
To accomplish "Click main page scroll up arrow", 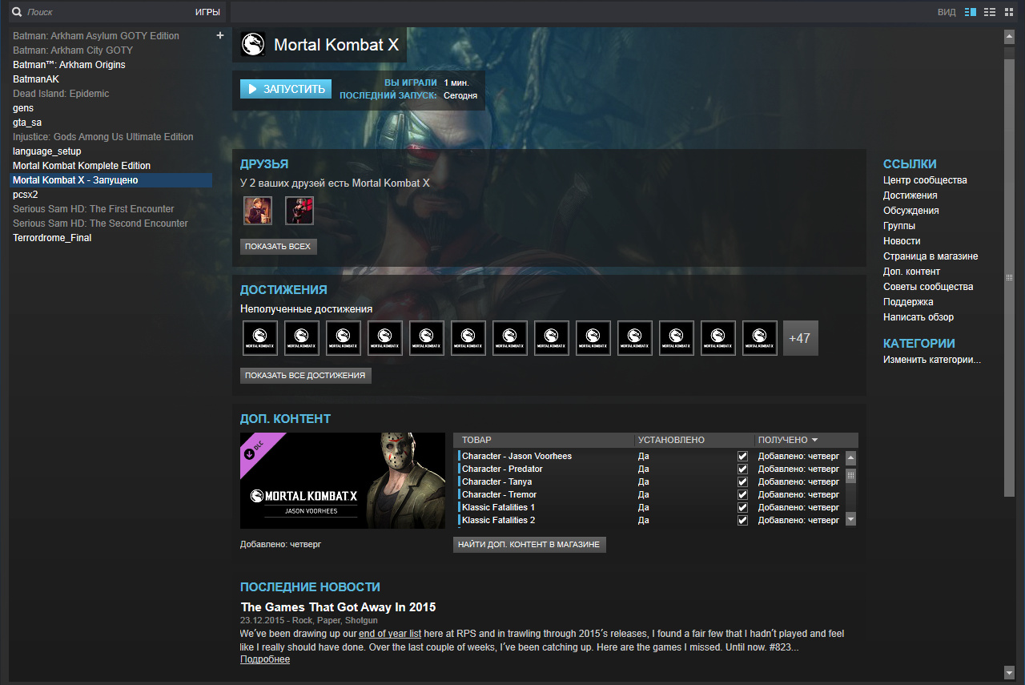I will click(x=1009, y=36).
